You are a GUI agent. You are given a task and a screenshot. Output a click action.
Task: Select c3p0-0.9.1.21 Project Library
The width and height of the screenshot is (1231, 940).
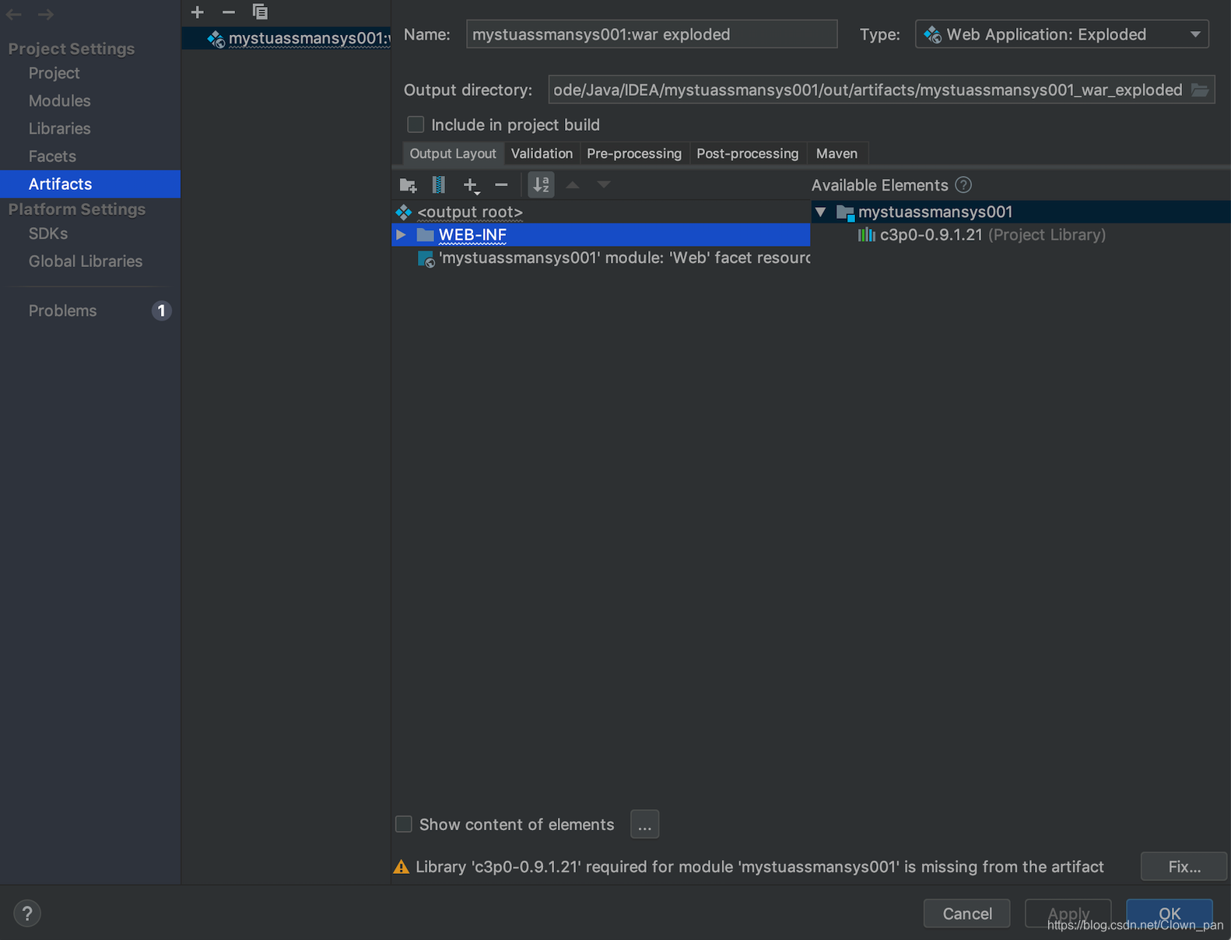980,235
